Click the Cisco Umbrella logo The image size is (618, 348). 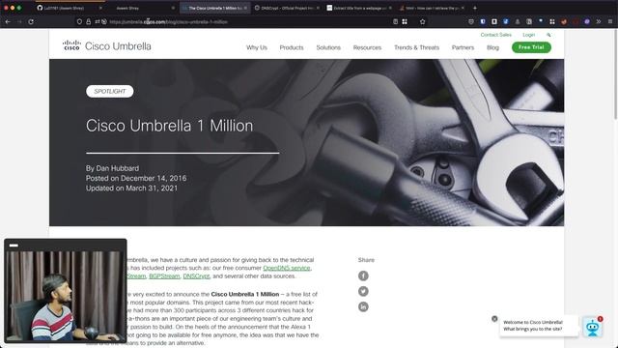[x=107, y=46]
